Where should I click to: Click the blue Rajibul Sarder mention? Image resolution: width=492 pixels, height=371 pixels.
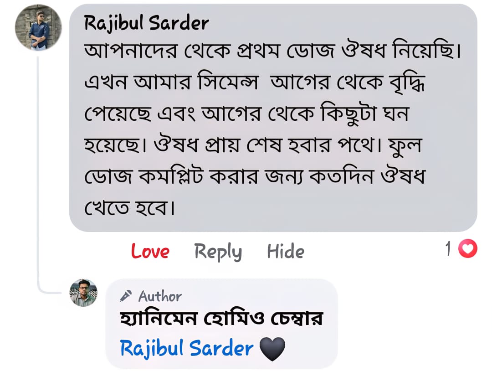(x=186, y=349)
